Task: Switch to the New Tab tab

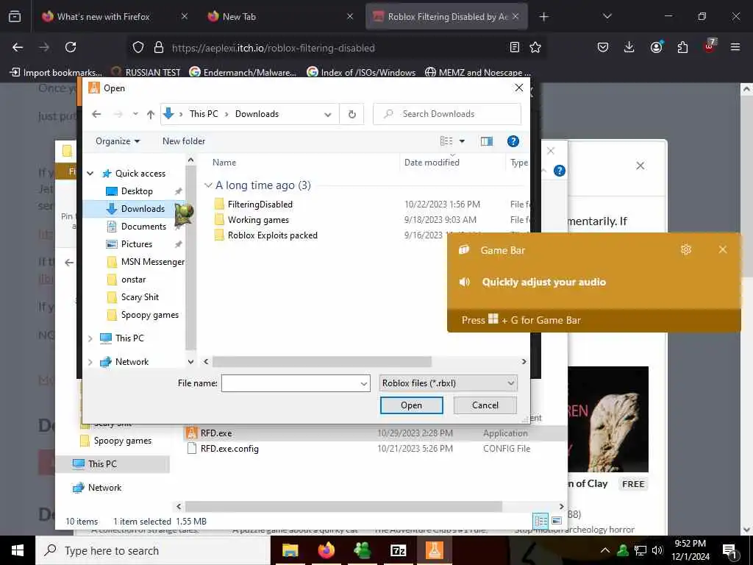Action: [x=239, y=17]
